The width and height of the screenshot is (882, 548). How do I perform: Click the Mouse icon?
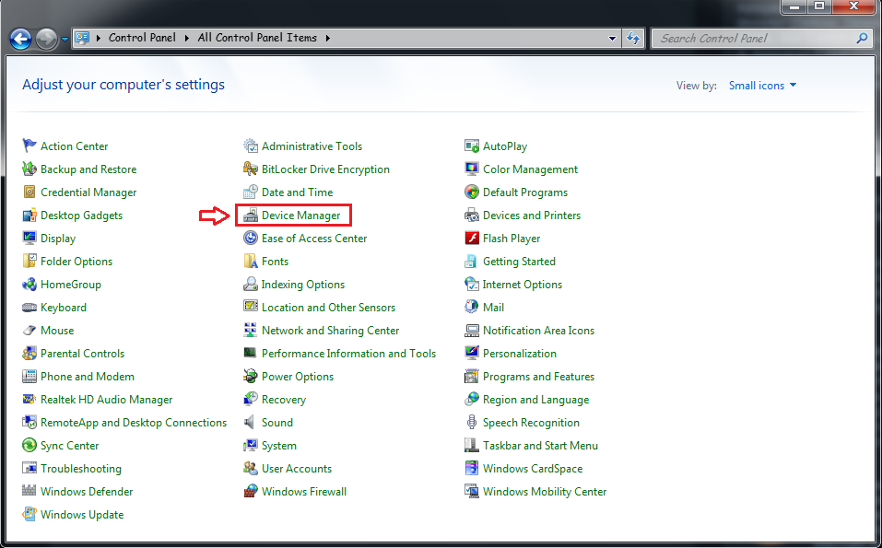coord(29,331)
